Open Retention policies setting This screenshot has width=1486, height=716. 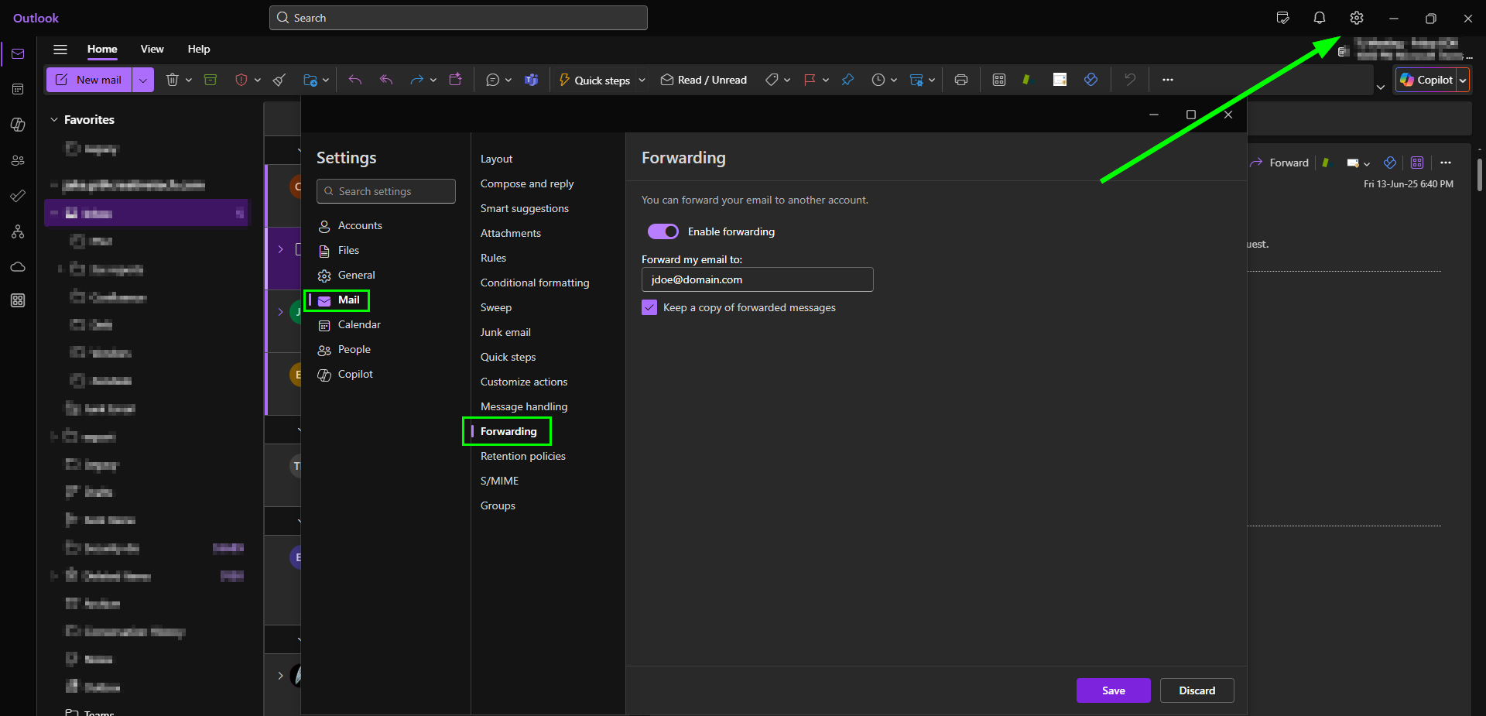[522, 456]
